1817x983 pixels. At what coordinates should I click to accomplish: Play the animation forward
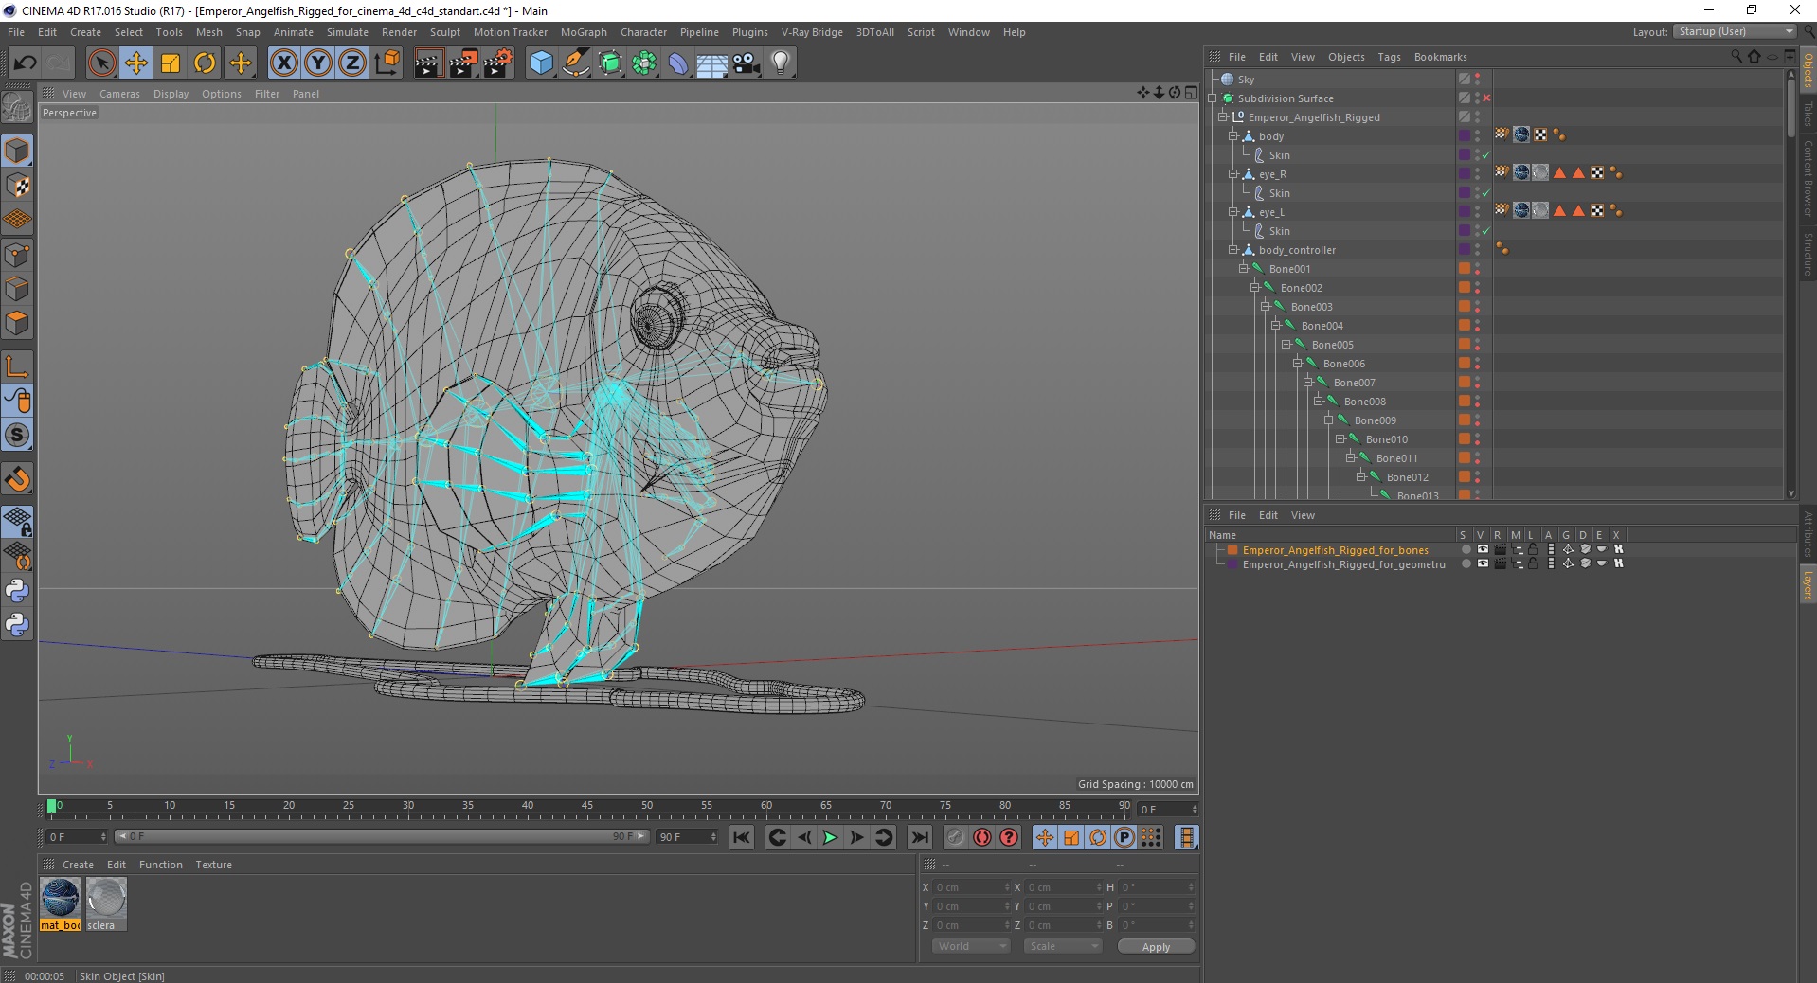830,837
